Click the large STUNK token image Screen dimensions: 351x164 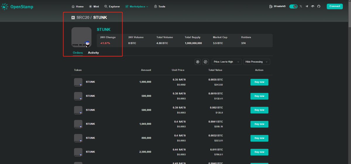point(81,37)
